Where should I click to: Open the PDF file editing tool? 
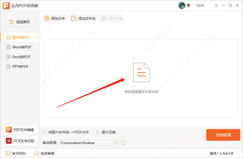[20, 130]
